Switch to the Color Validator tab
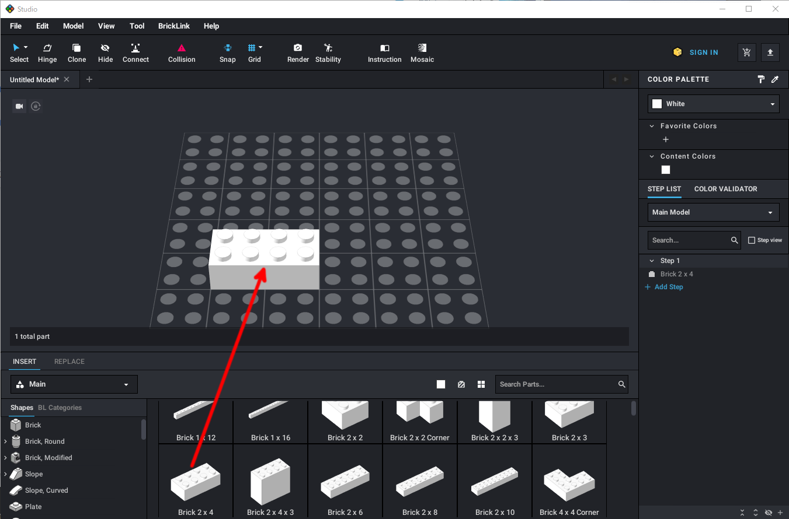This screenshot has height=519, width=789. click(x=725, y=189)
